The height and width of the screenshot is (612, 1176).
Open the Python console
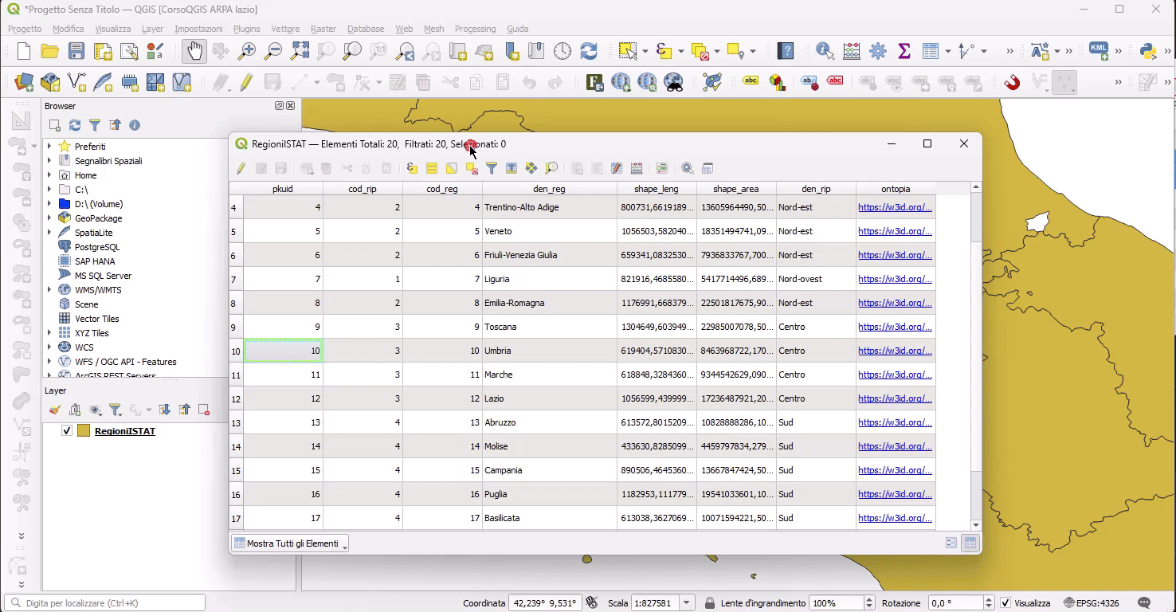click(x=1148, y=52)
